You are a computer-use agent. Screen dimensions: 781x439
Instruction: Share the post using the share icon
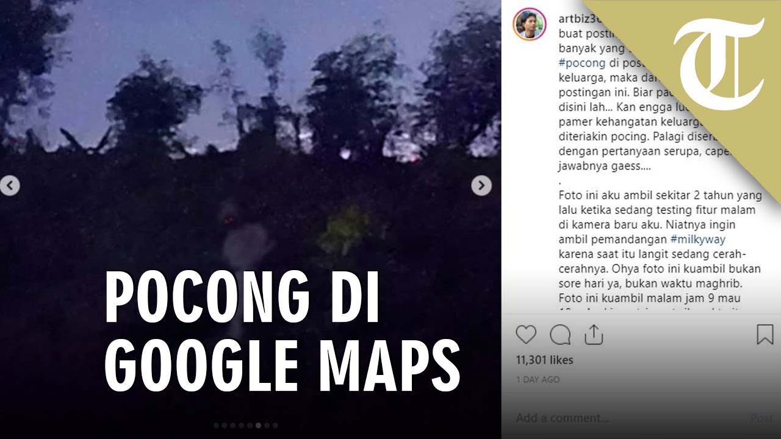point(593,335)
